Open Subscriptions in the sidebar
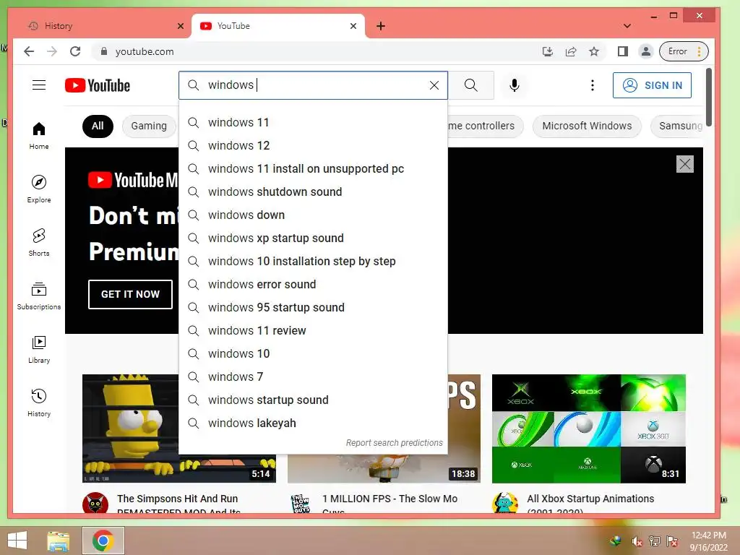The image size is (740, 555). pyautogui.click(x=39, y=296)
